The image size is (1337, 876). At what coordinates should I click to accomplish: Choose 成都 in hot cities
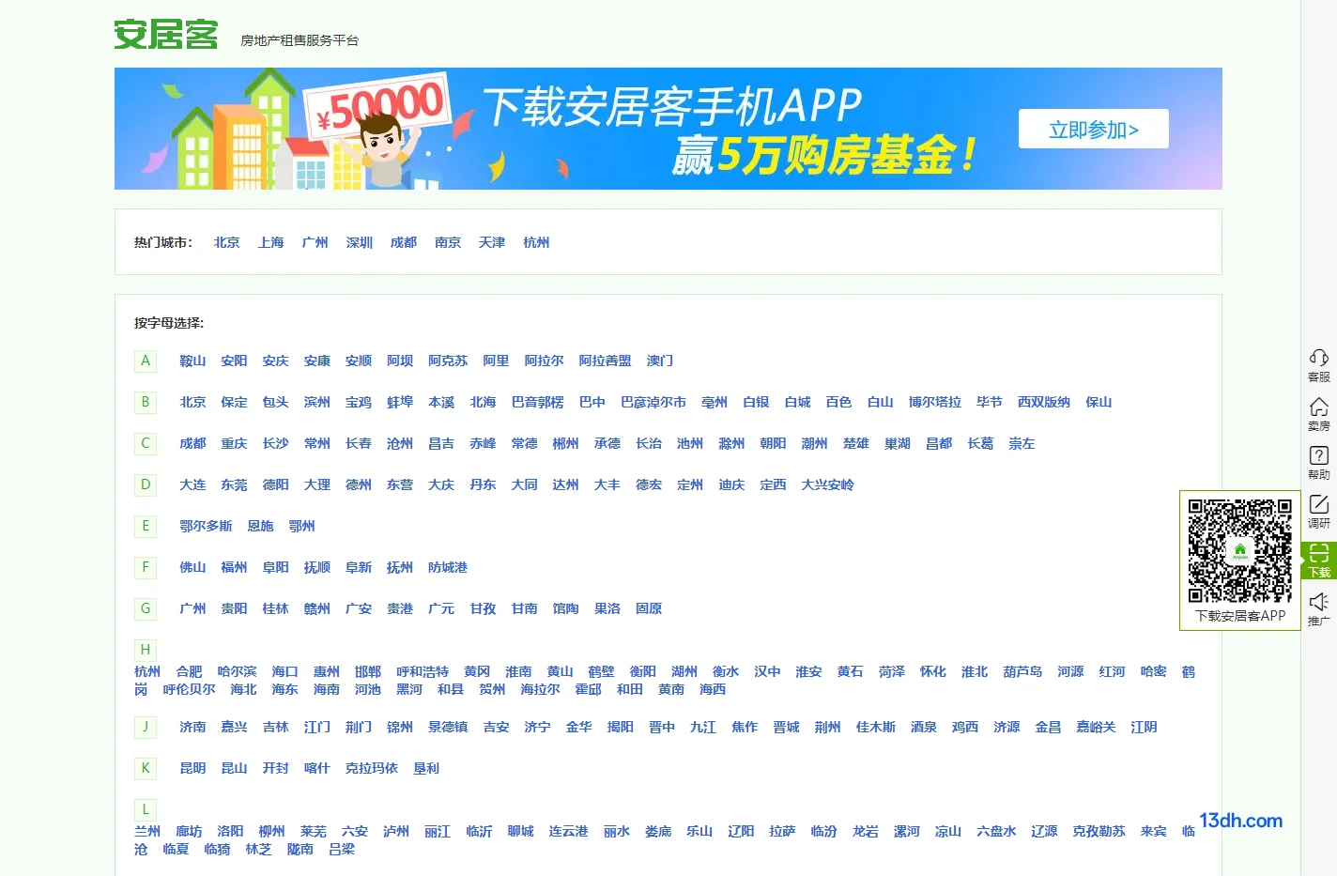click(403, 242)
